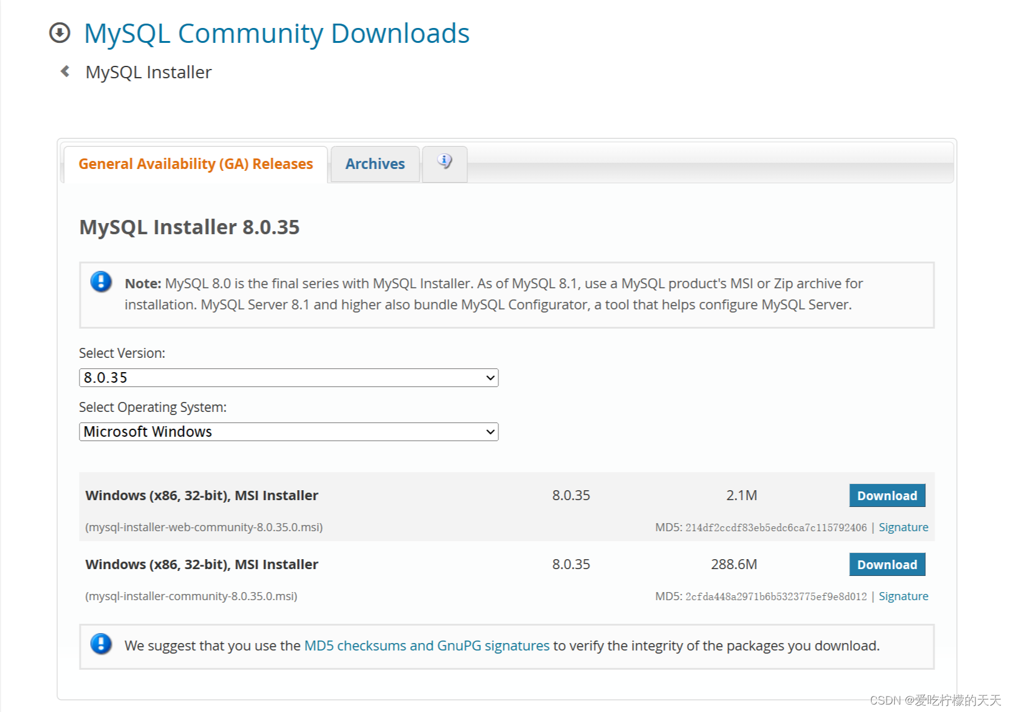Click the MySQL Community Downloads heading

point(277,34)
